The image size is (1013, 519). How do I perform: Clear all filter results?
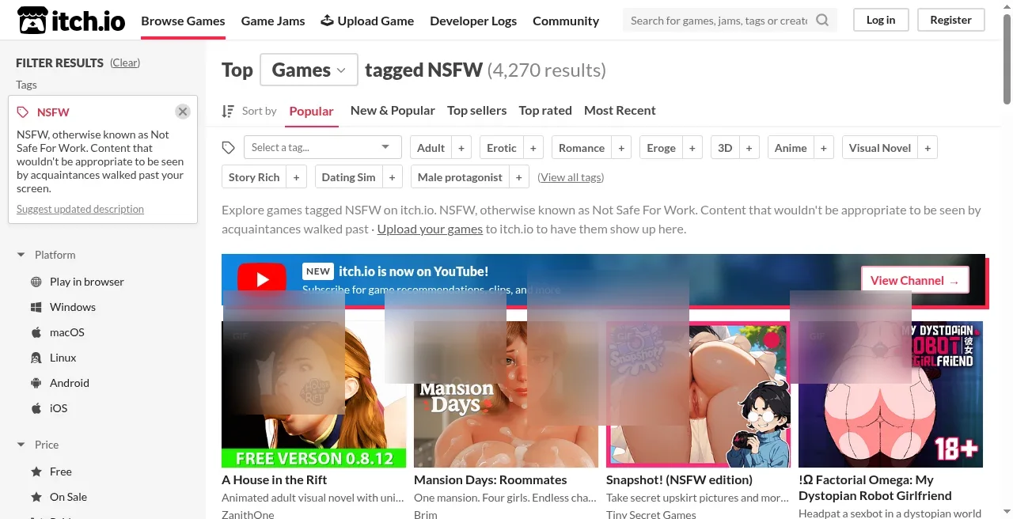tap(125, 63)
